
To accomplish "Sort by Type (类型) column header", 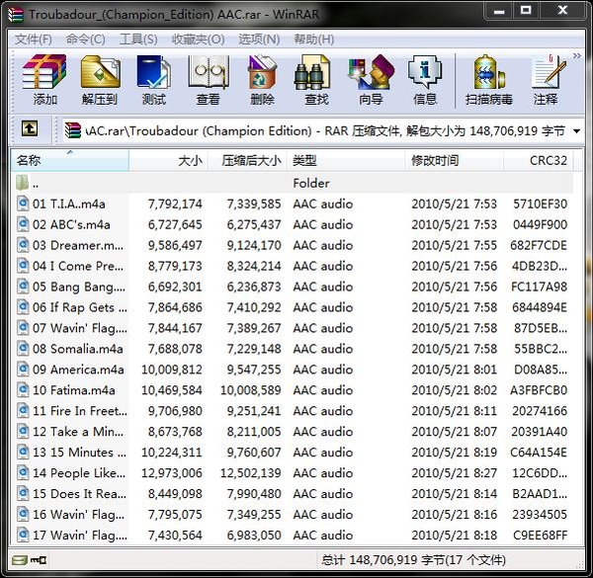I will click(346, 161).
